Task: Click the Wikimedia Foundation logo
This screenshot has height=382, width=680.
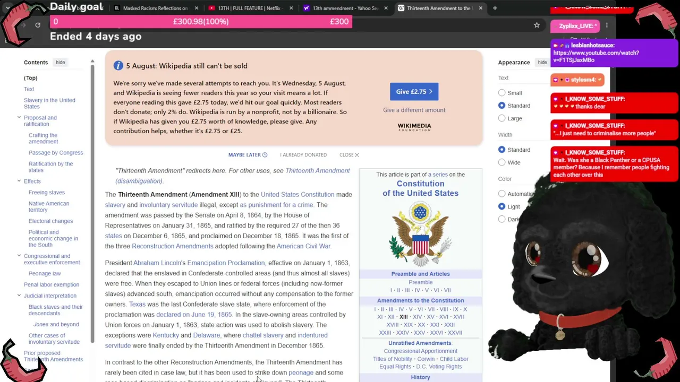Action: point(414,127)
